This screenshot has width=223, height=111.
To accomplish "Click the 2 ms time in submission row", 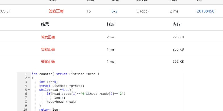I will (174, 11).
